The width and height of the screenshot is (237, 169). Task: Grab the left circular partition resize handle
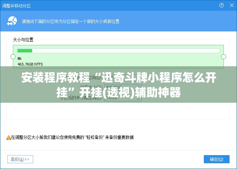coord(13,56)
